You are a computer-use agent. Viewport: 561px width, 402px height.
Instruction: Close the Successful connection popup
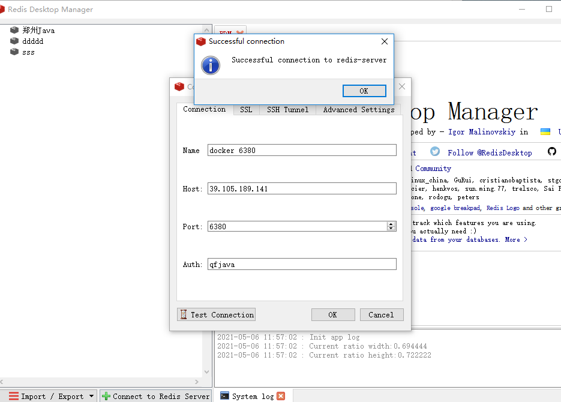tap(385, 41)
